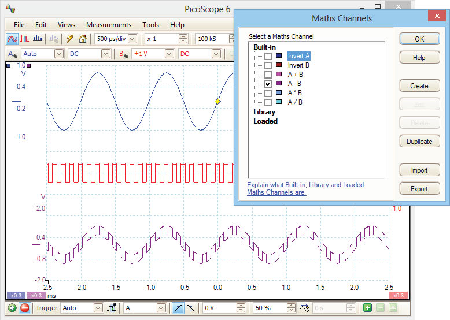The image size is (450, 320).
Task: Click the Import button
Action: pyautogui.click(x=419, y=170)
